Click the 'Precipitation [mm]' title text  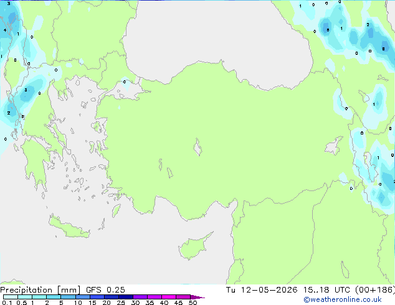click(x=40, y=290)
